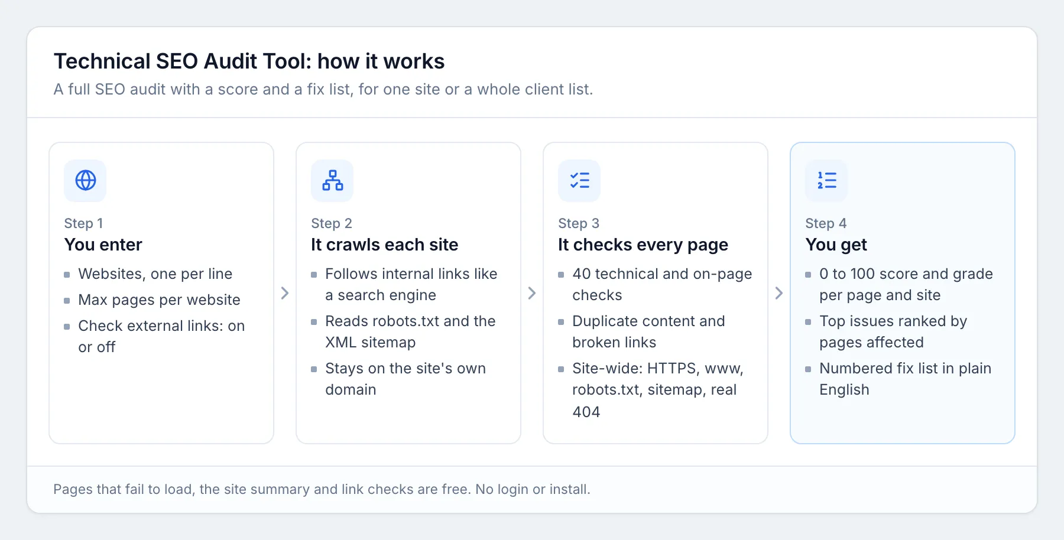Screen dimensions: 1064x540
Task: Click the sitemap network icon in Step 2
Action: point(333,180)
